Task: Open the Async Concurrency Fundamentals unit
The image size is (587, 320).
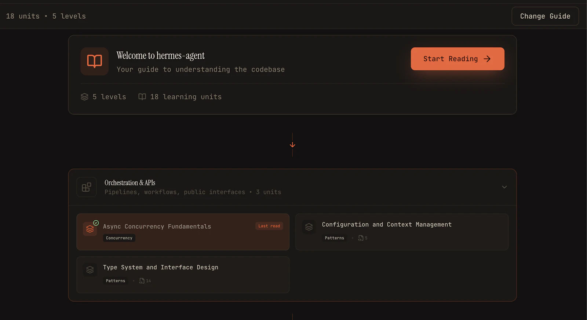Action: [x=183, y=232]
